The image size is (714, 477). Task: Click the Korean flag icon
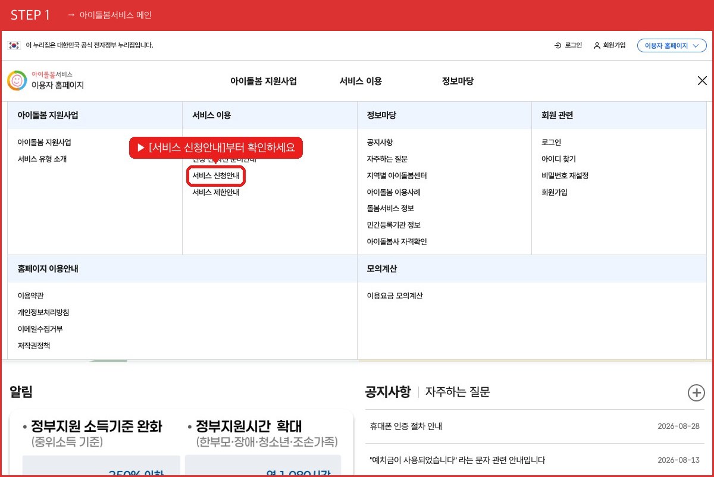[x=14, y=45]
